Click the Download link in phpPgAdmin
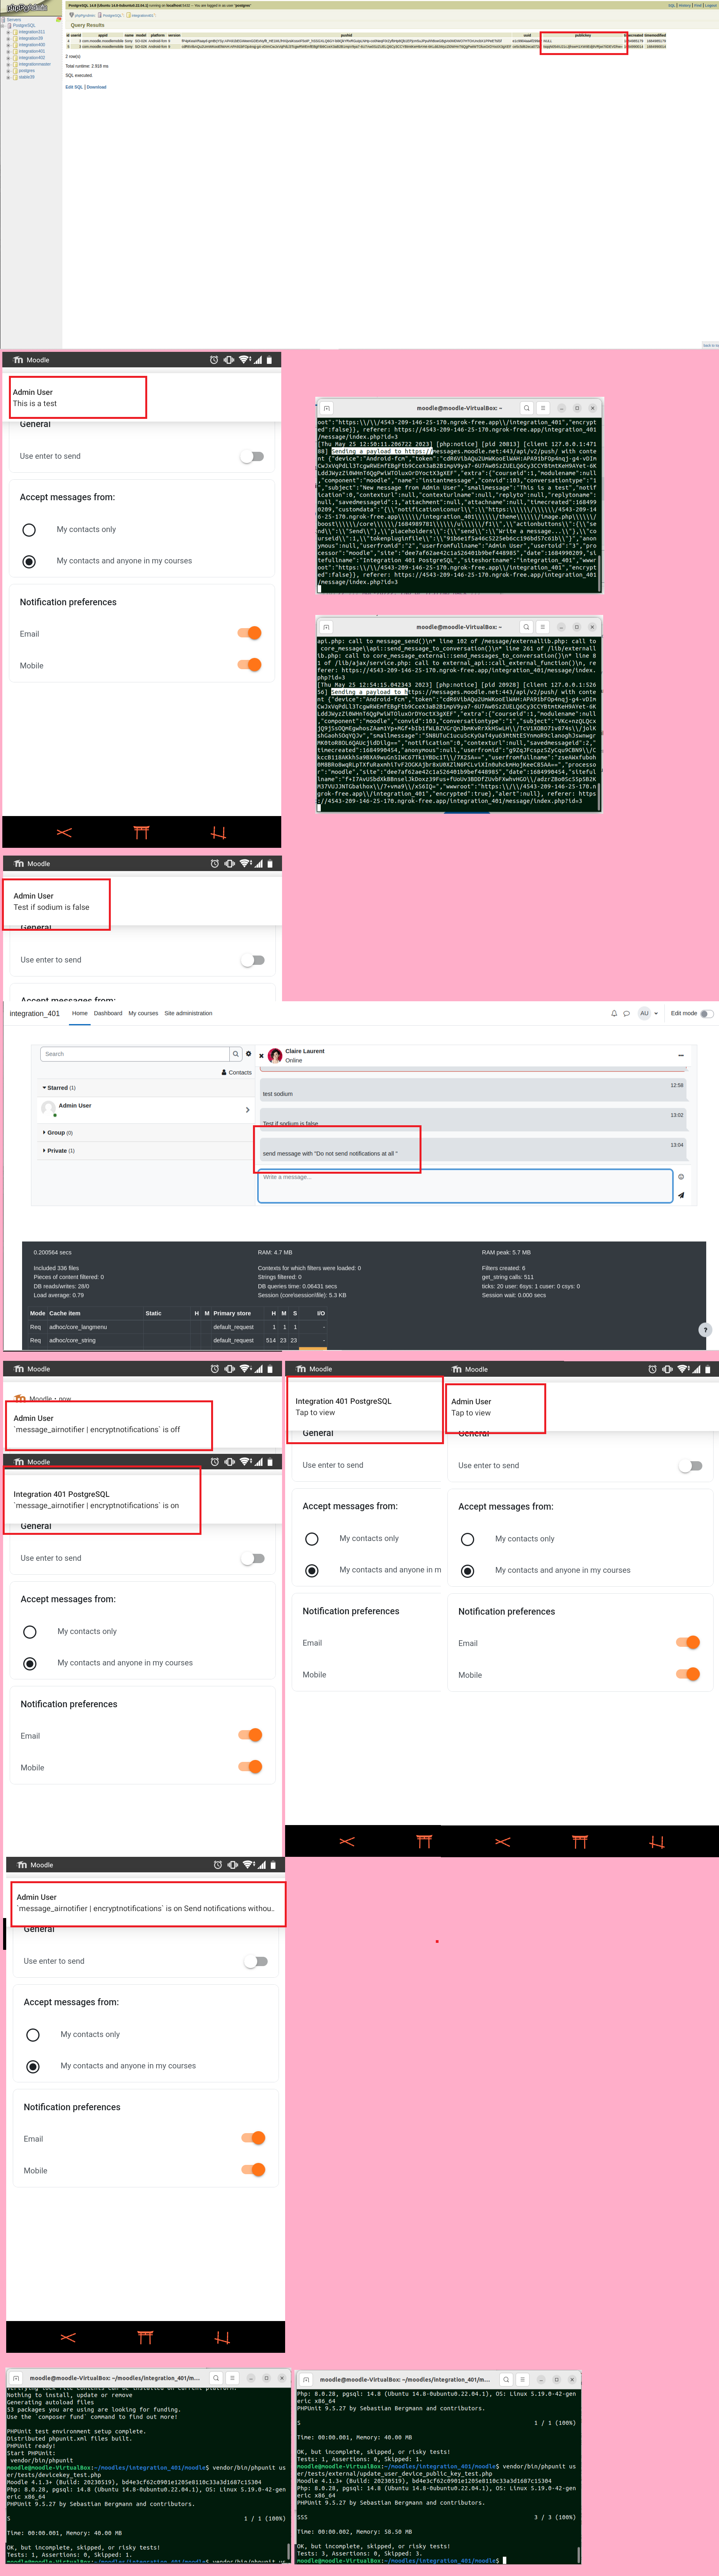719x2576 pixels. 96,87
